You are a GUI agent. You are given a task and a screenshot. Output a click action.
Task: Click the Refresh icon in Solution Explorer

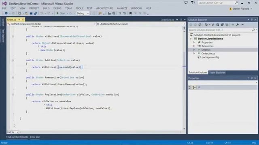click(218, 25)
